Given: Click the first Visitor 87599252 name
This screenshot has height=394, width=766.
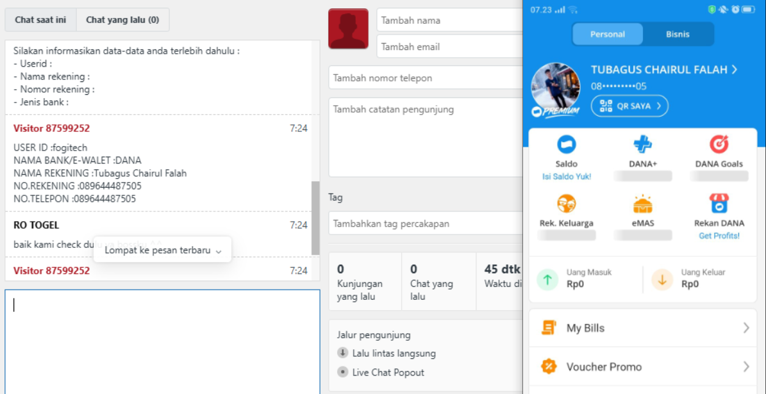Looking at the screenshot, I should click(52, 128).
